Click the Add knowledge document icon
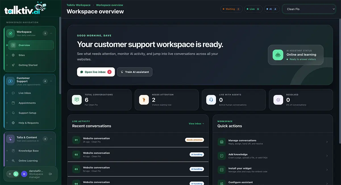Screen dimensions: 341x185 pyautogui.click(x=222, y=156)
